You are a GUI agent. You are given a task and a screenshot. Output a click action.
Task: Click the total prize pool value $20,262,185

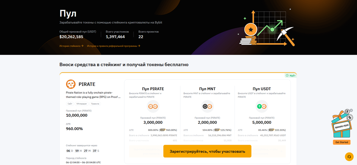tap(71, 37)
